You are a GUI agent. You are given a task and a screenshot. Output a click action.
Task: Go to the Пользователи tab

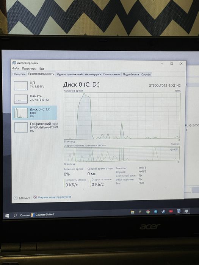[112, 74]
